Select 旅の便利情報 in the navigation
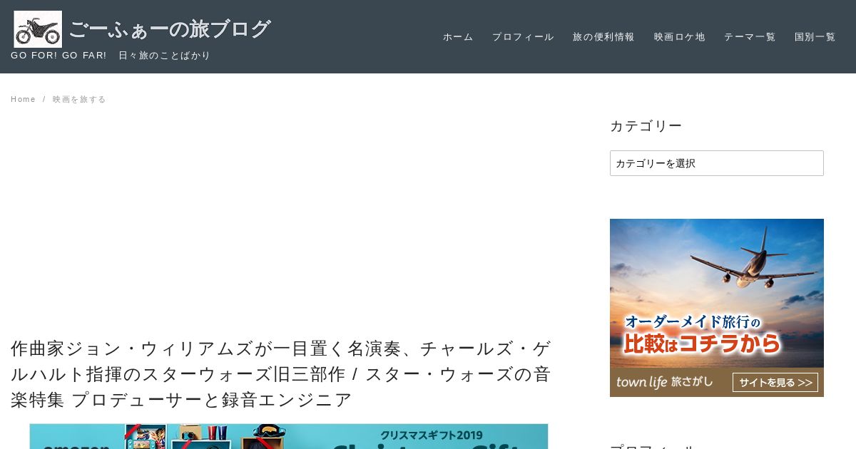This screenshot has width=856, height=449. (603, 37)
